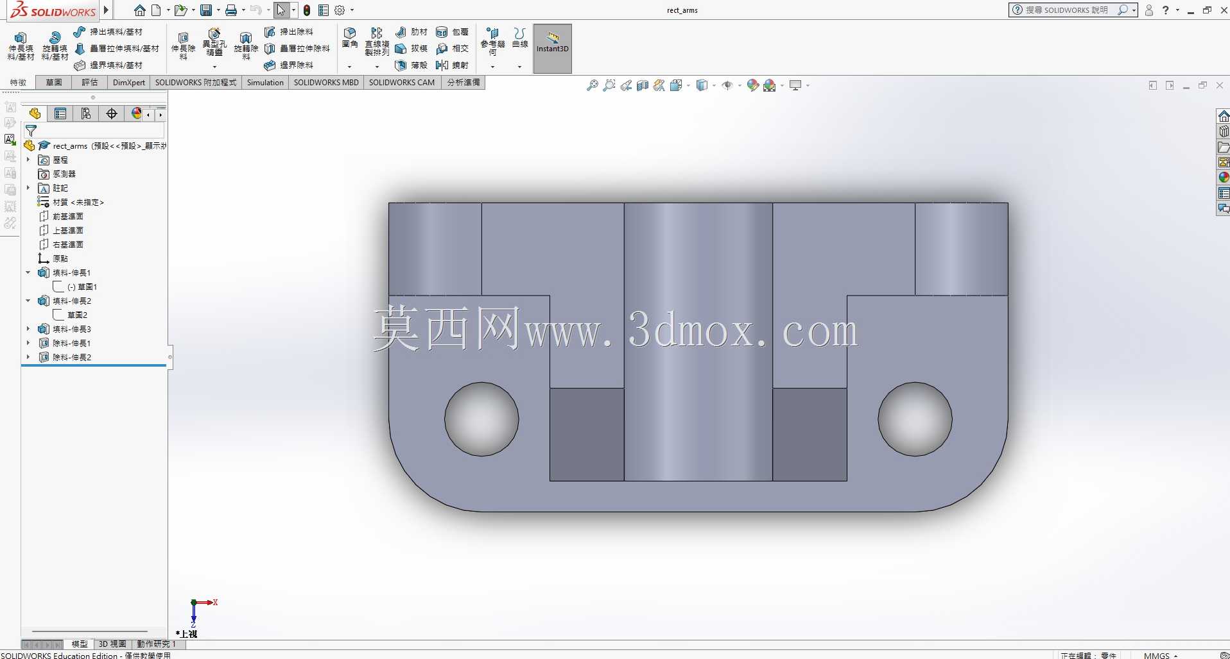Screen dimensions: 1230x659
Task: Click the Print icon
Action: coord(231,10)
